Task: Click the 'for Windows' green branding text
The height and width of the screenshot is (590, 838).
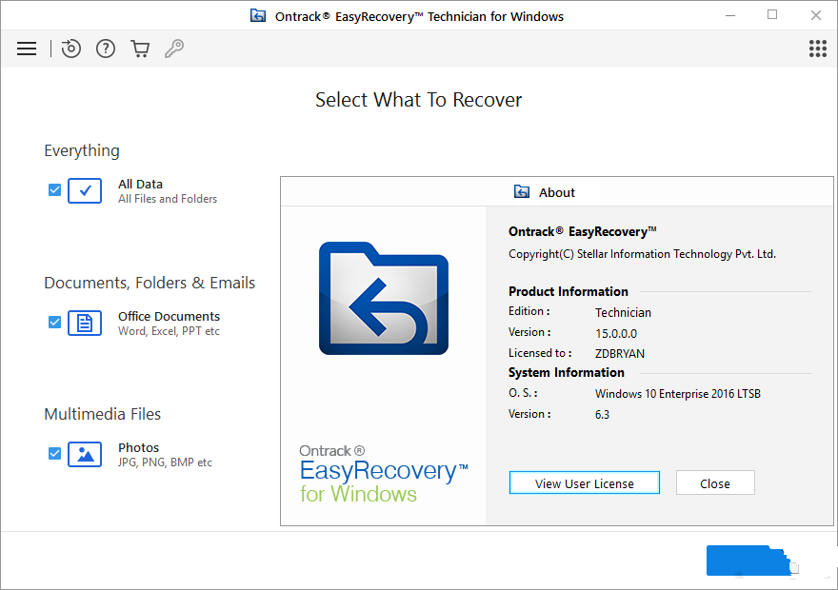Action: (358, 495)
